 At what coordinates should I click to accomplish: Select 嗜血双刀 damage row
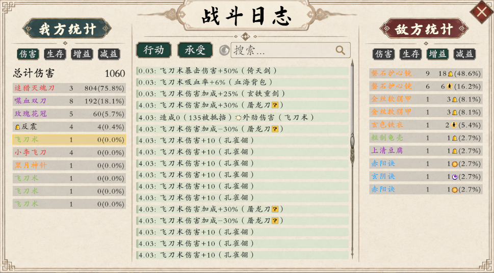coord(69,101)
